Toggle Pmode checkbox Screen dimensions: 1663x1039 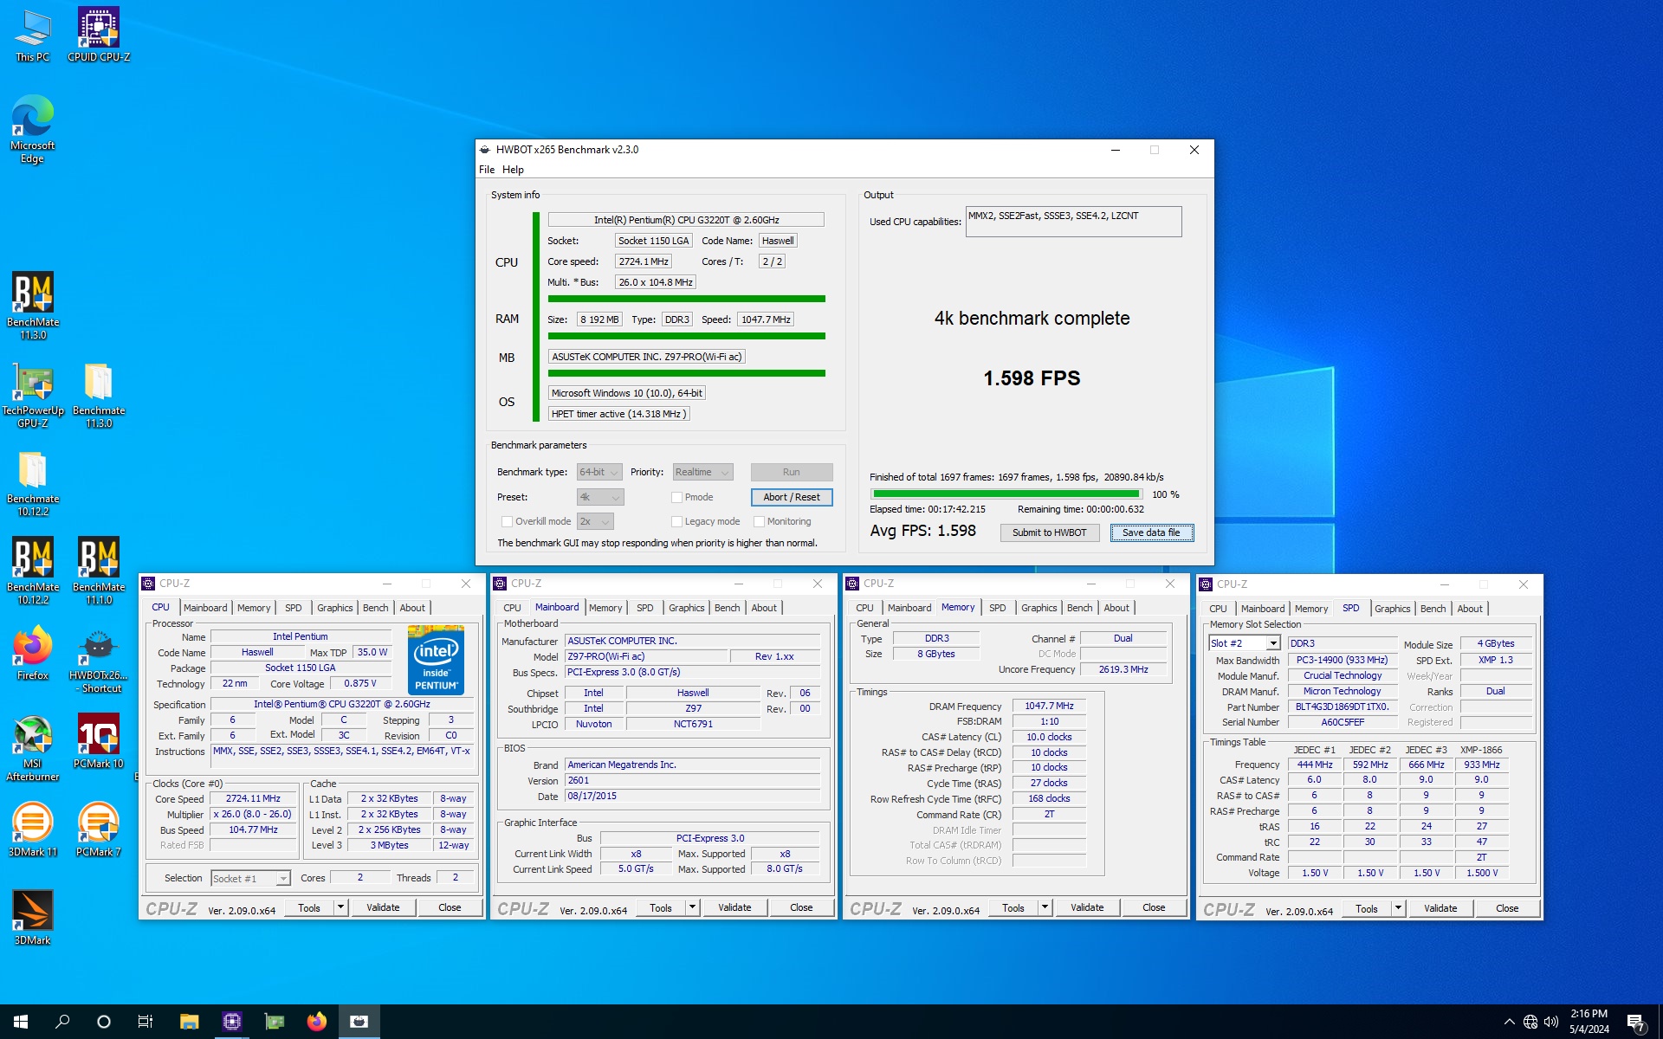click(676, 497)
